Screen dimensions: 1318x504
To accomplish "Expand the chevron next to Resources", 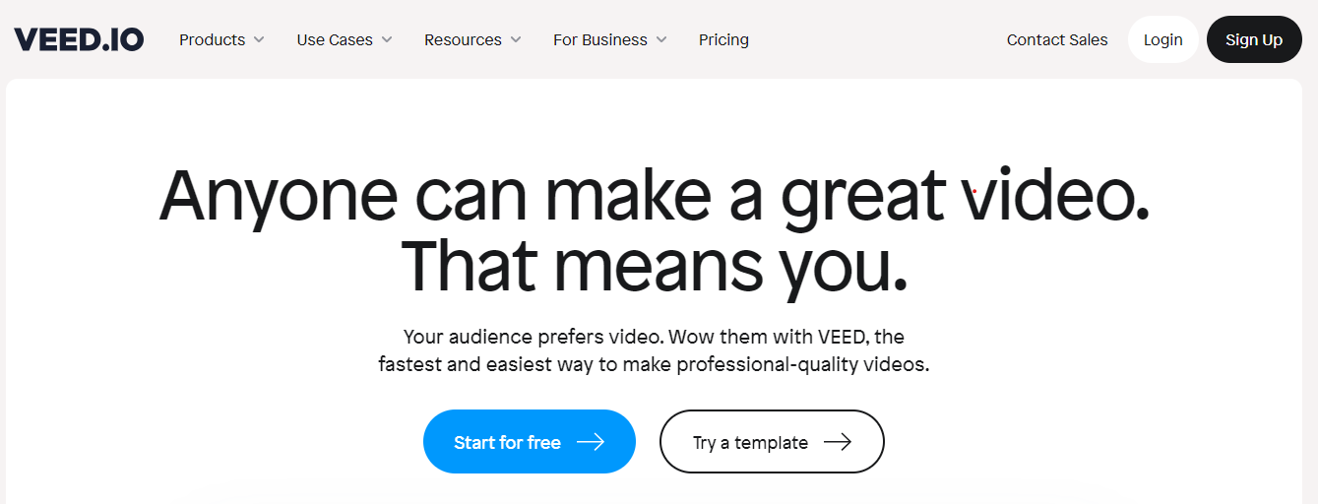I will point(516,40).
